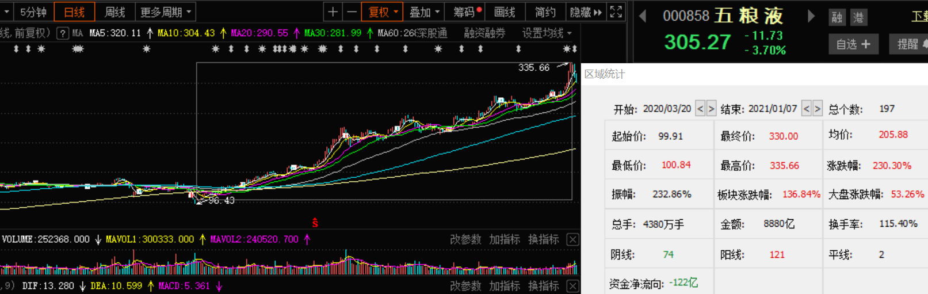Click 总手 4380万手 value

(x=663, y=224)
